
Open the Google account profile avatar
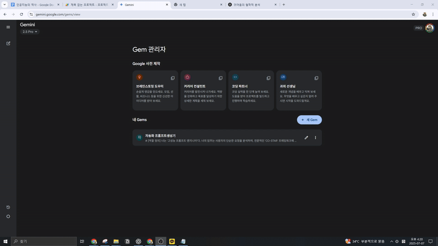(x=429, y=28)
